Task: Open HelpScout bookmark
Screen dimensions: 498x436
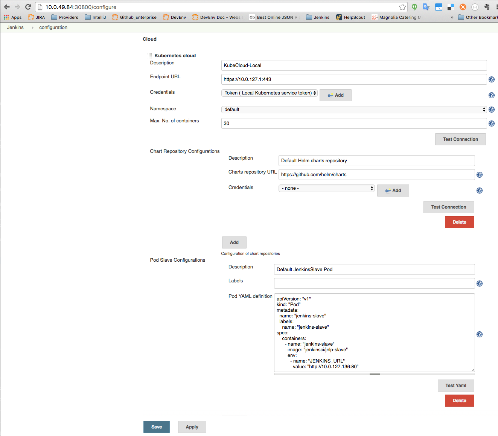Action: click(350, 17)
